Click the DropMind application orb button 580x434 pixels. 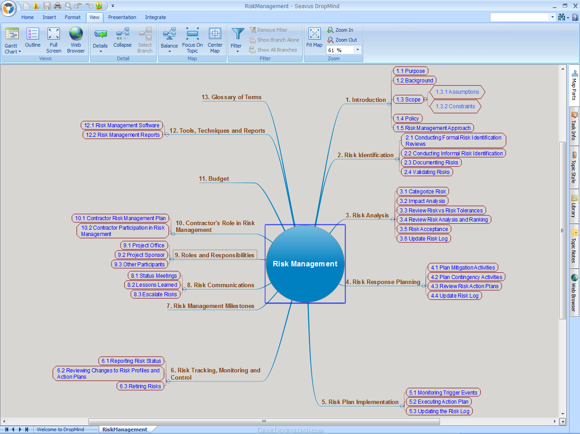[9, 8]
